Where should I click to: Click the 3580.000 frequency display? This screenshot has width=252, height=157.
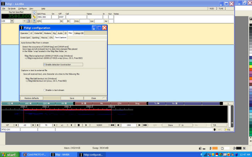[16, 16]
